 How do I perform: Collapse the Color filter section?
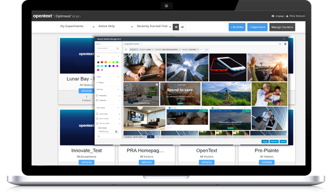pyautogui.click(x=118, y=56)
